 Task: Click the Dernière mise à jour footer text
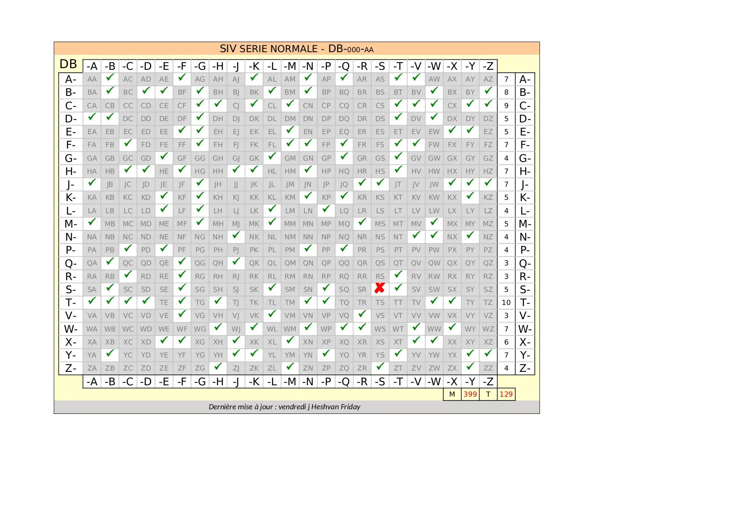click(284, 407)
